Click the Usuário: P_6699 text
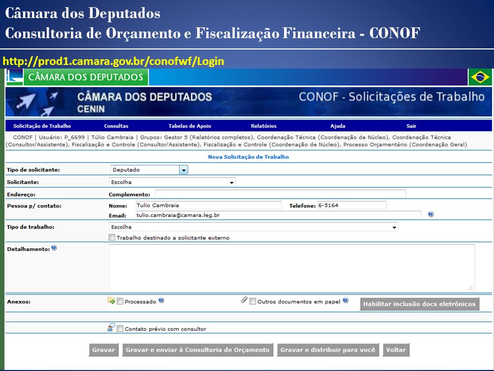This screenshot has width=494, height=371. (x=62, y=137)
